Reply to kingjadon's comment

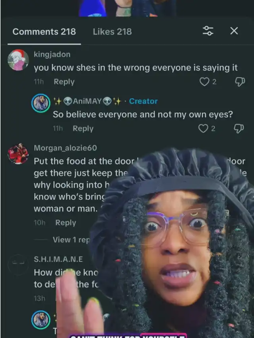pos(64,82)
